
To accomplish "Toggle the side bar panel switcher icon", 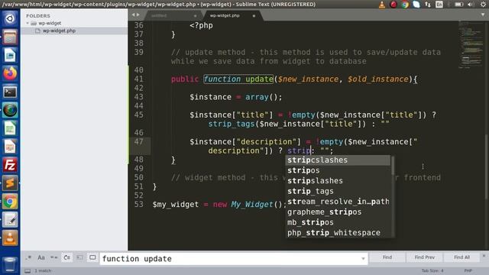I will click(28, 270).
